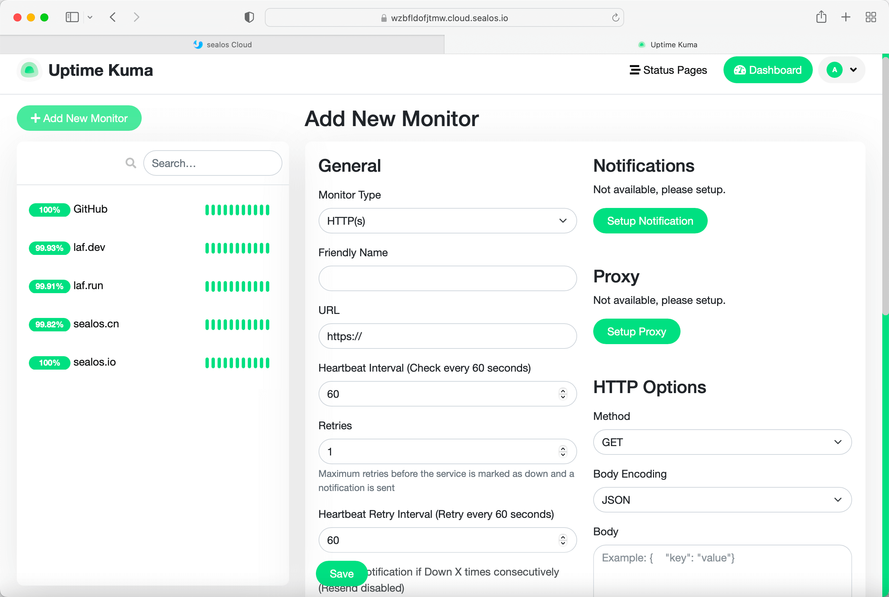Open Safari share icon
Image resolution: width=889 pixels, height=597 pixels.
point(821,17)
